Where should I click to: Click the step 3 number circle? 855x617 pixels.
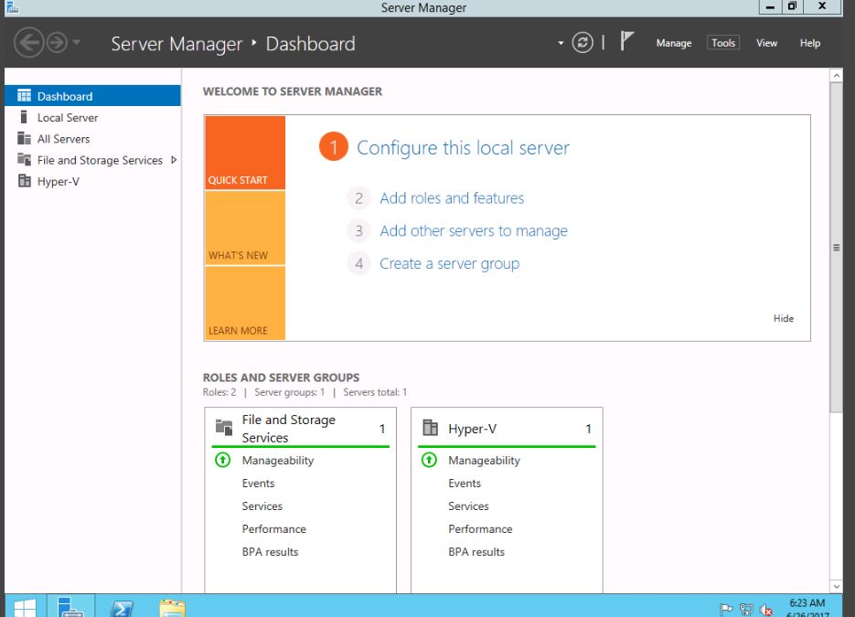(358, 230)
